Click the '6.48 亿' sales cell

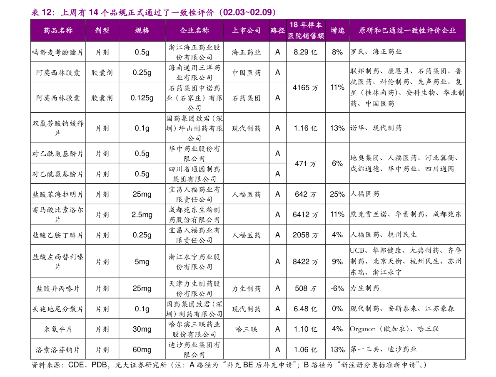point(306,309)
